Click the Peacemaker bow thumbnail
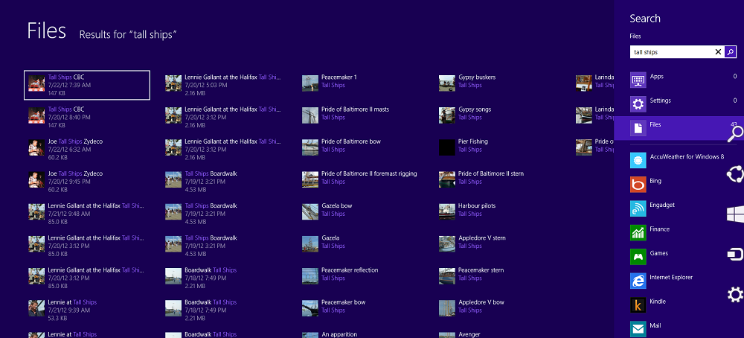The width and height of the screenshot is (744, 338). [310, 307]
